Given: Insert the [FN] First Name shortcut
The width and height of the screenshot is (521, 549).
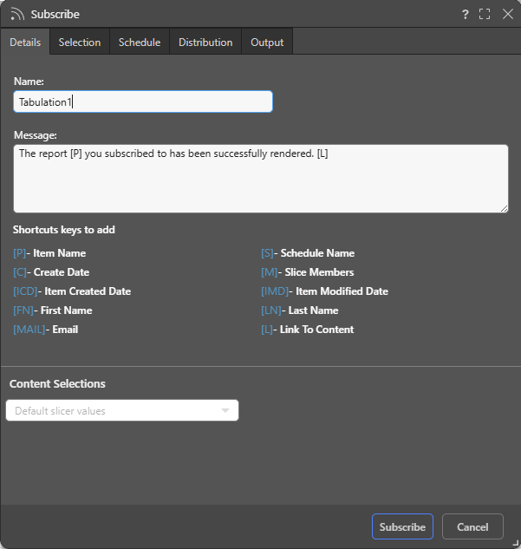Looking at the screenshot, I should tap(23, 310).
